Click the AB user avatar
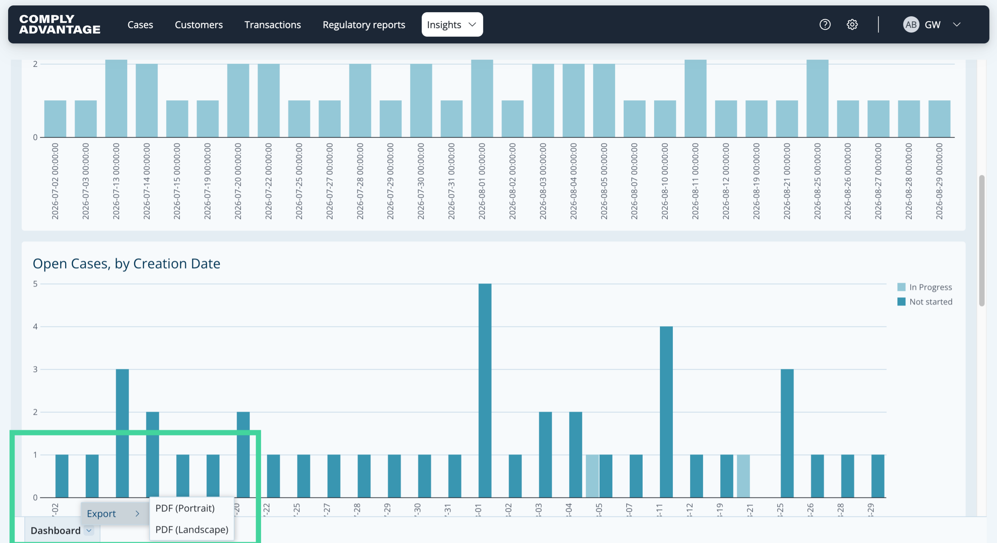997x543 pixels. [911, 25]
